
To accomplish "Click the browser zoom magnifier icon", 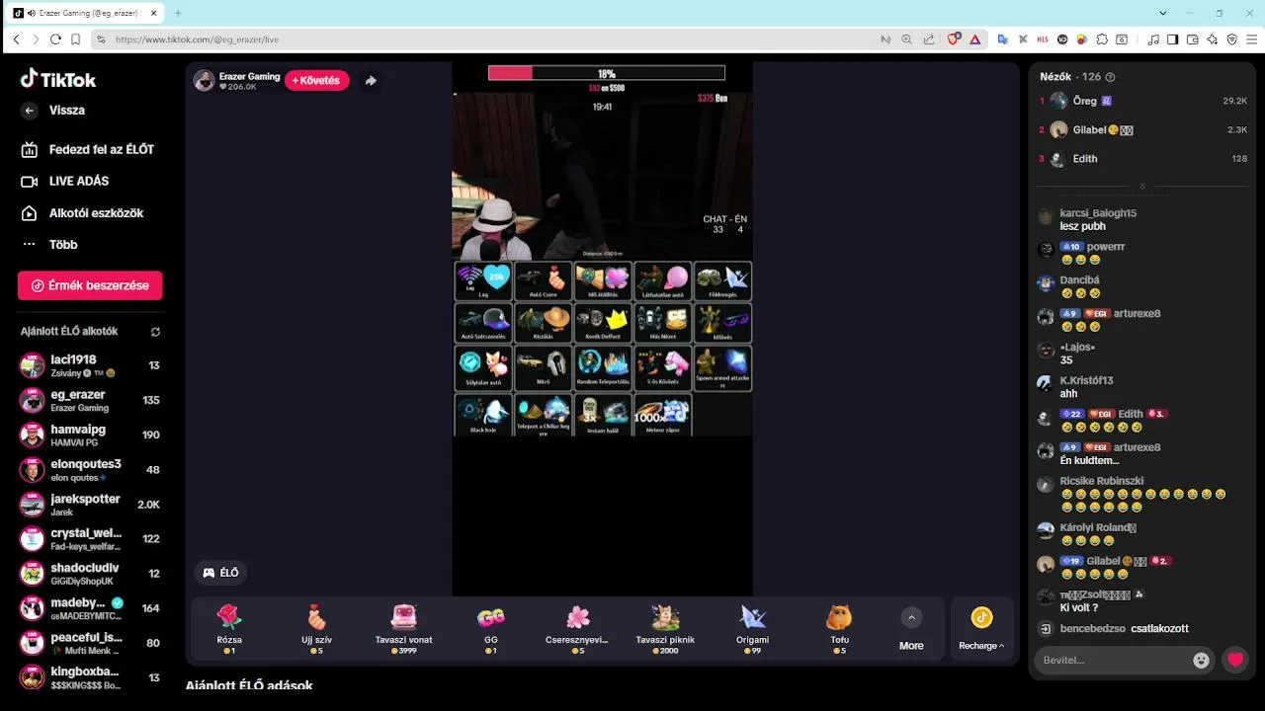I will coord(907,39).
